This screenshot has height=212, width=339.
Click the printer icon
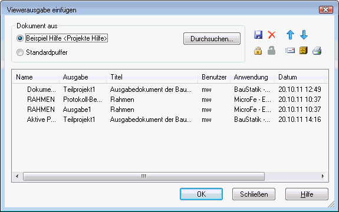point(317,51)
